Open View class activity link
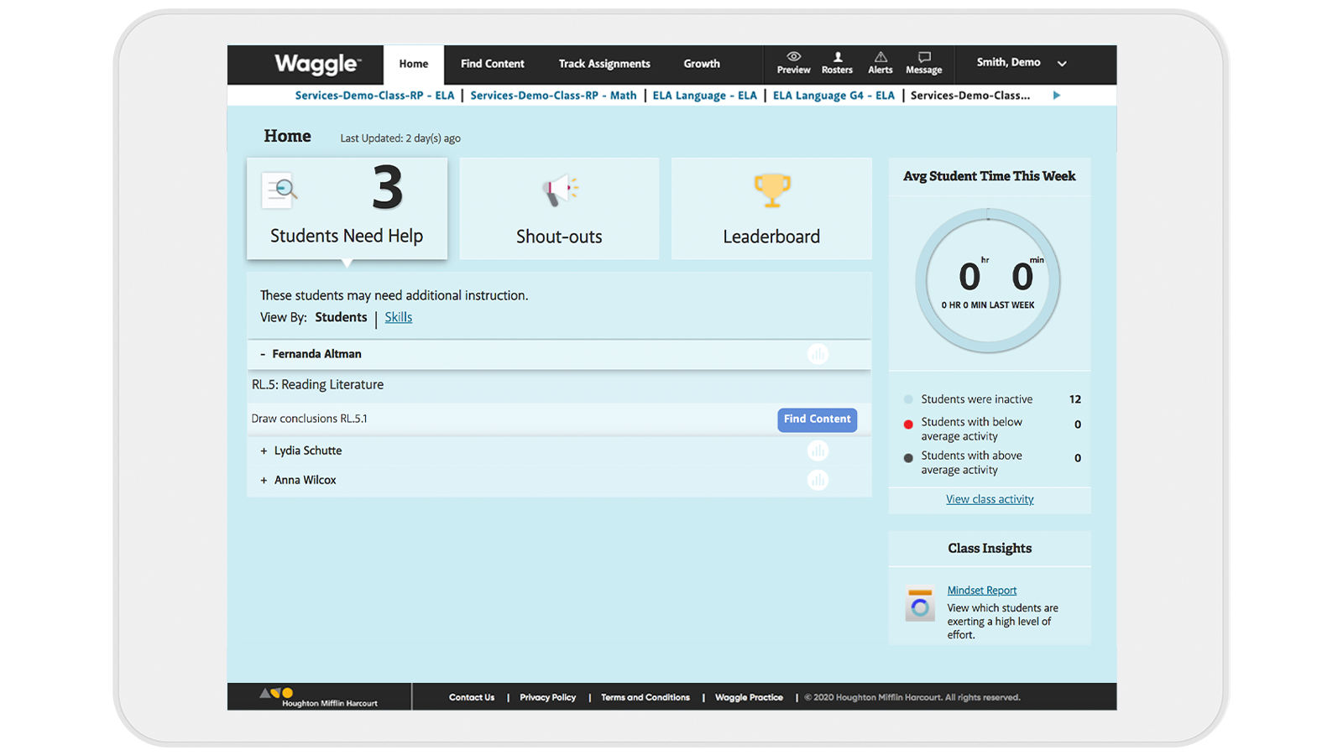 point(990,499)
